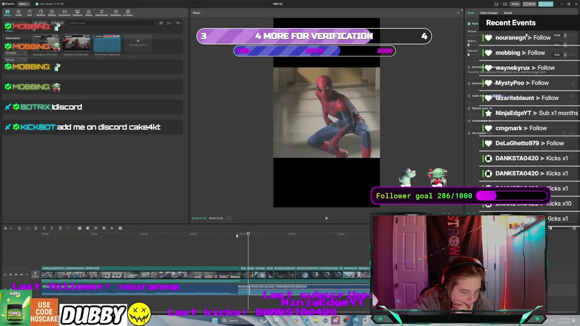580x326 pixels.
Task: Click the Delete left split icon
Action: pos(43,228)
